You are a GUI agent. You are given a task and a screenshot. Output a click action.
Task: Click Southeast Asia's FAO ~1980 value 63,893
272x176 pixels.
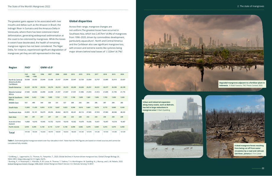coord(27,112)
